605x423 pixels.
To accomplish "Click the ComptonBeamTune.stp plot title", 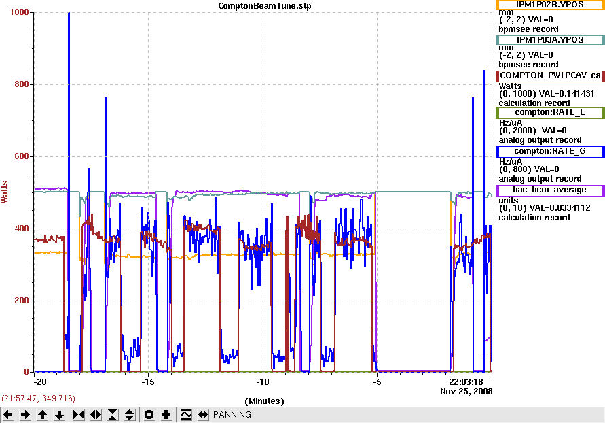I will tap(265, 6).
